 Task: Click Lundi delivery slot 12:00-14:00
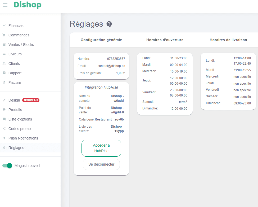pyautogui.click(x=242, y=58)
